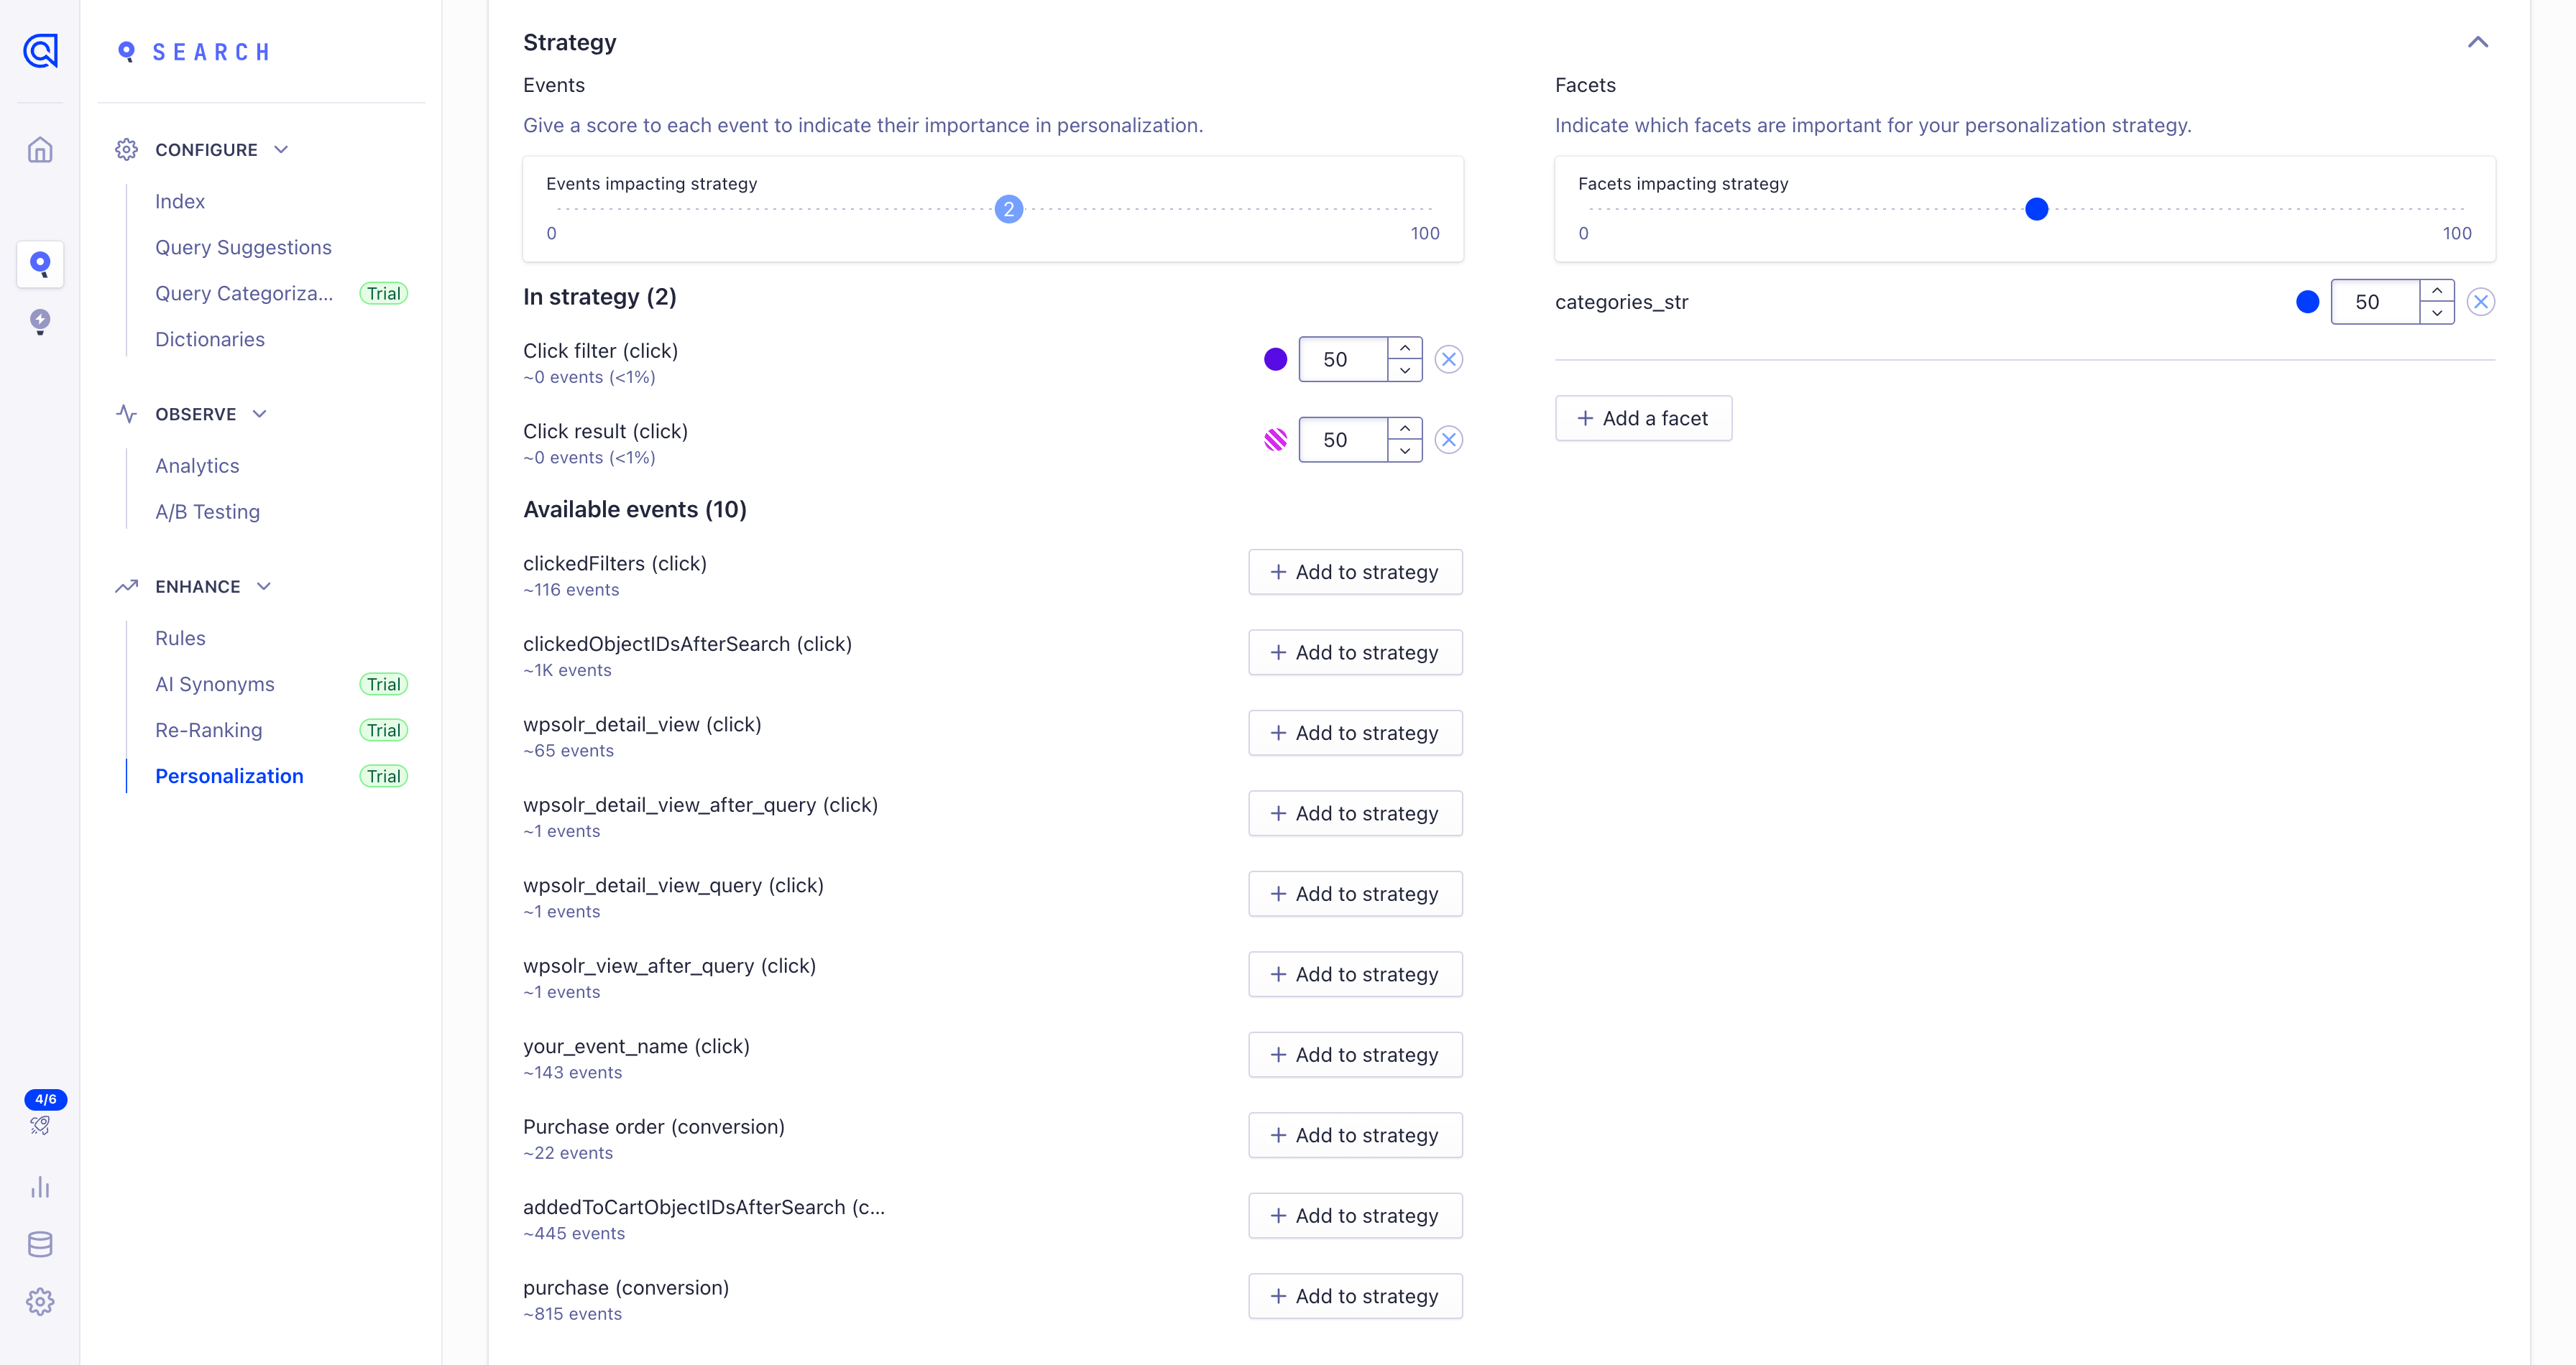Add your_event_name event to strategy
This screenshot has width=2576, height=1365.
click(x=1355, y=1054)
